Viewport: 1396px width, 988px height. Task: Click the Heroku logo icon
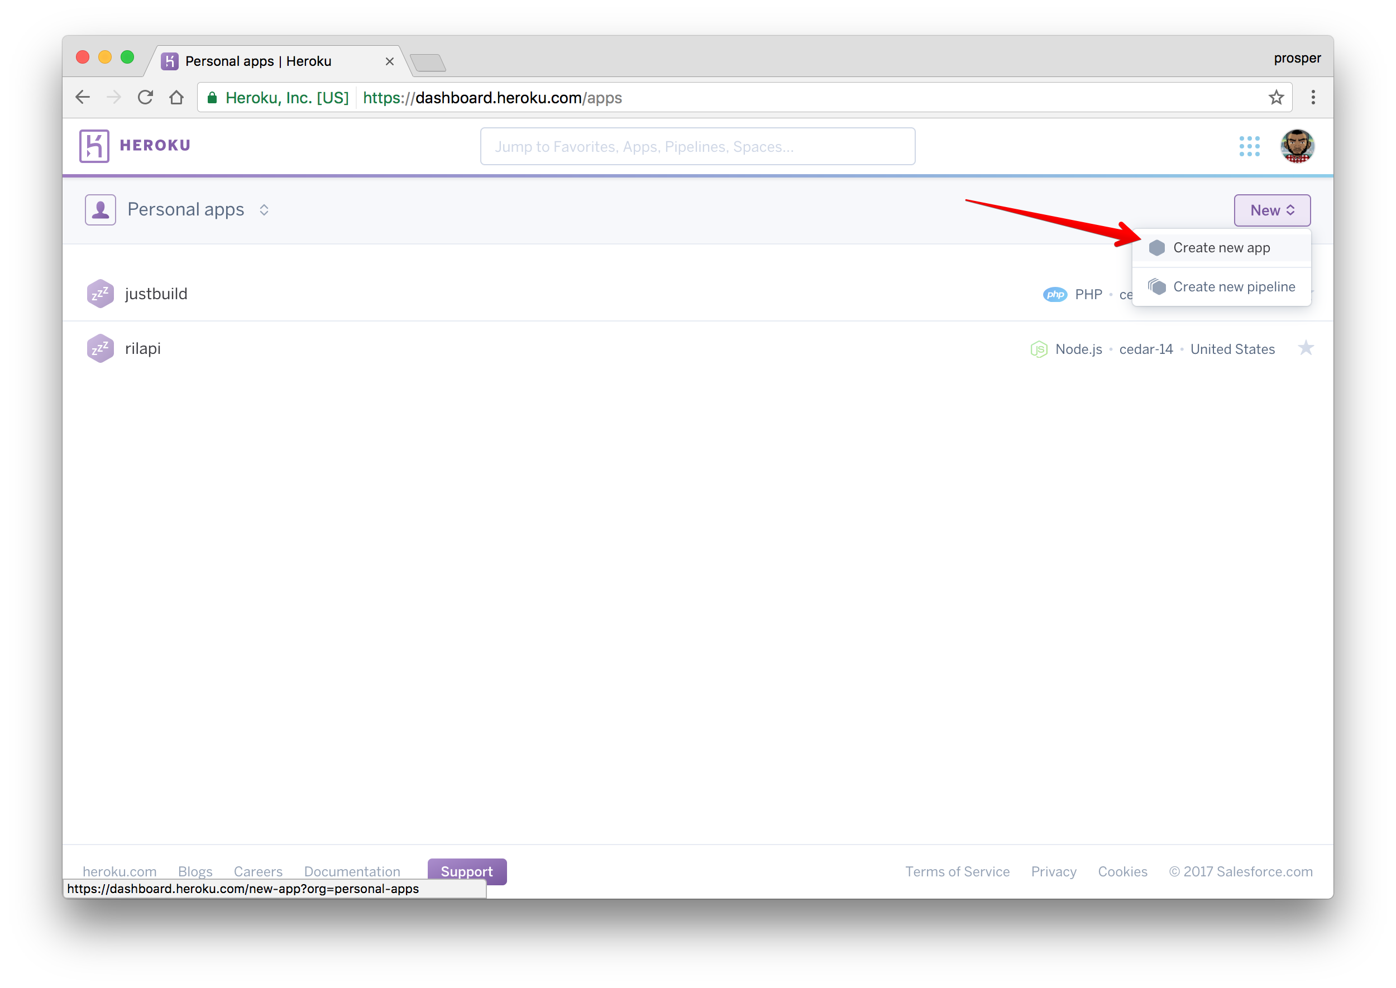click(x=94, y=146)
